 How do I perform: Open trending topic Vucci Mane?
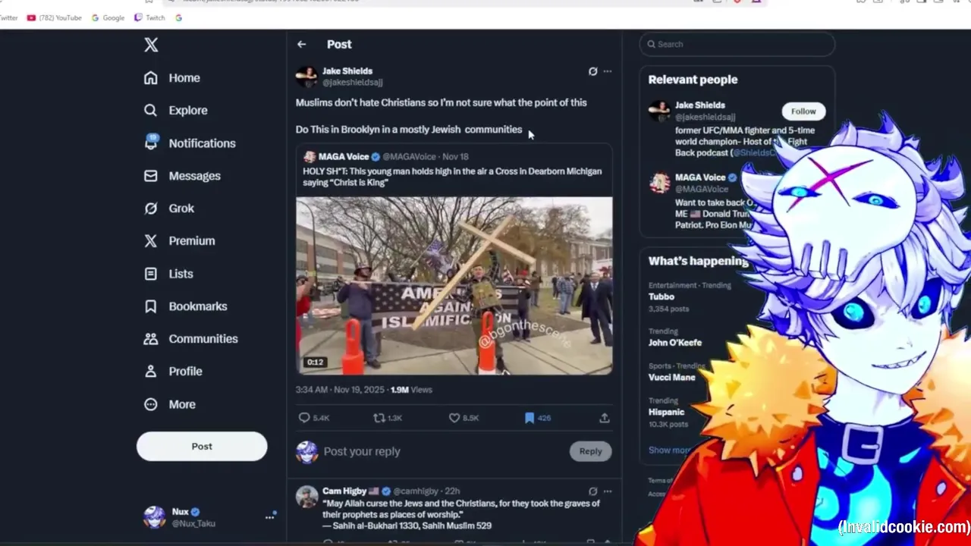pyautogui.click(x=672, y=378)
